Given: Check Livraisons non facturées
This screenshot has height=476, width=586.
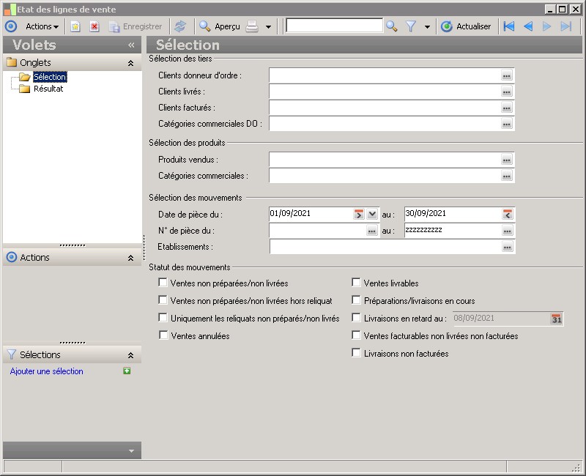Looking at the screenshot, I should (356, 353).
